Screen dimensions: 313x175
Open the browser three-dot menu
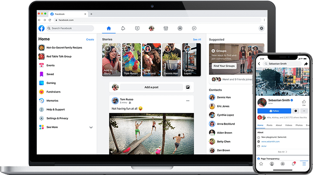click(264, 20)
